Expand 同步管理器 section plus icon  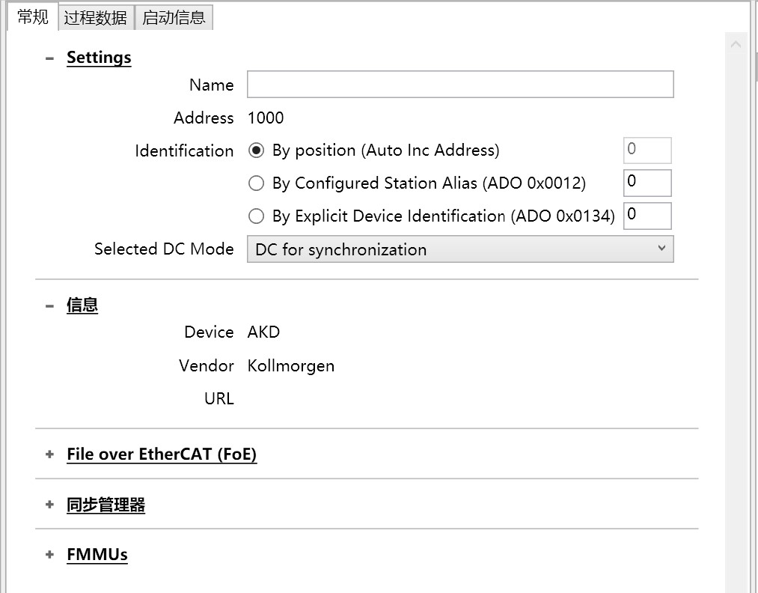[49, 505]
